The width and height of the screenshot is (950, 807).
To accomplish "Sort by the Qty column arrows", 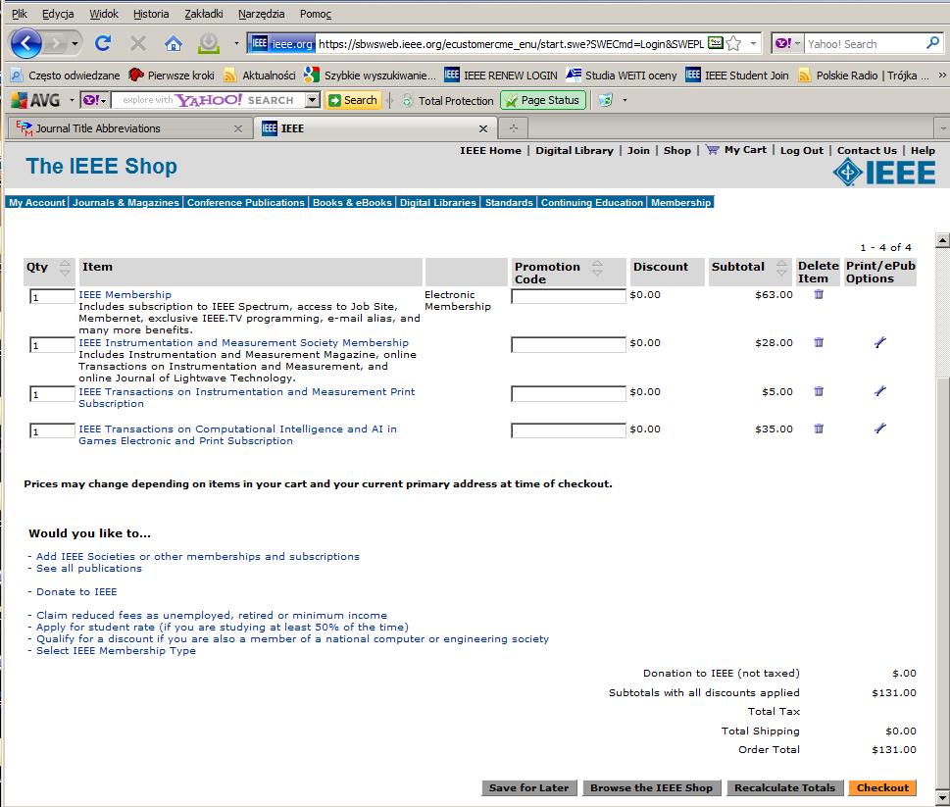I will pos(65,268).
